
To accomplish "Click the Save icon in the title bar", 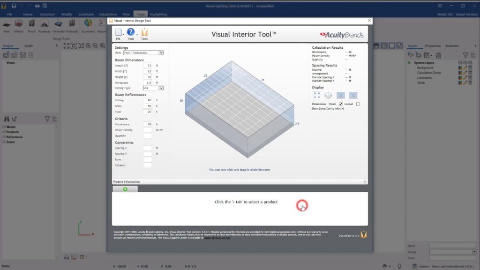I will click(14, 6).
